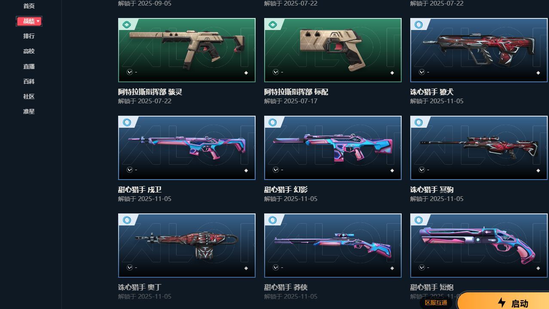Click the lightning icon on 启动 button

click(x=501, y=303)
